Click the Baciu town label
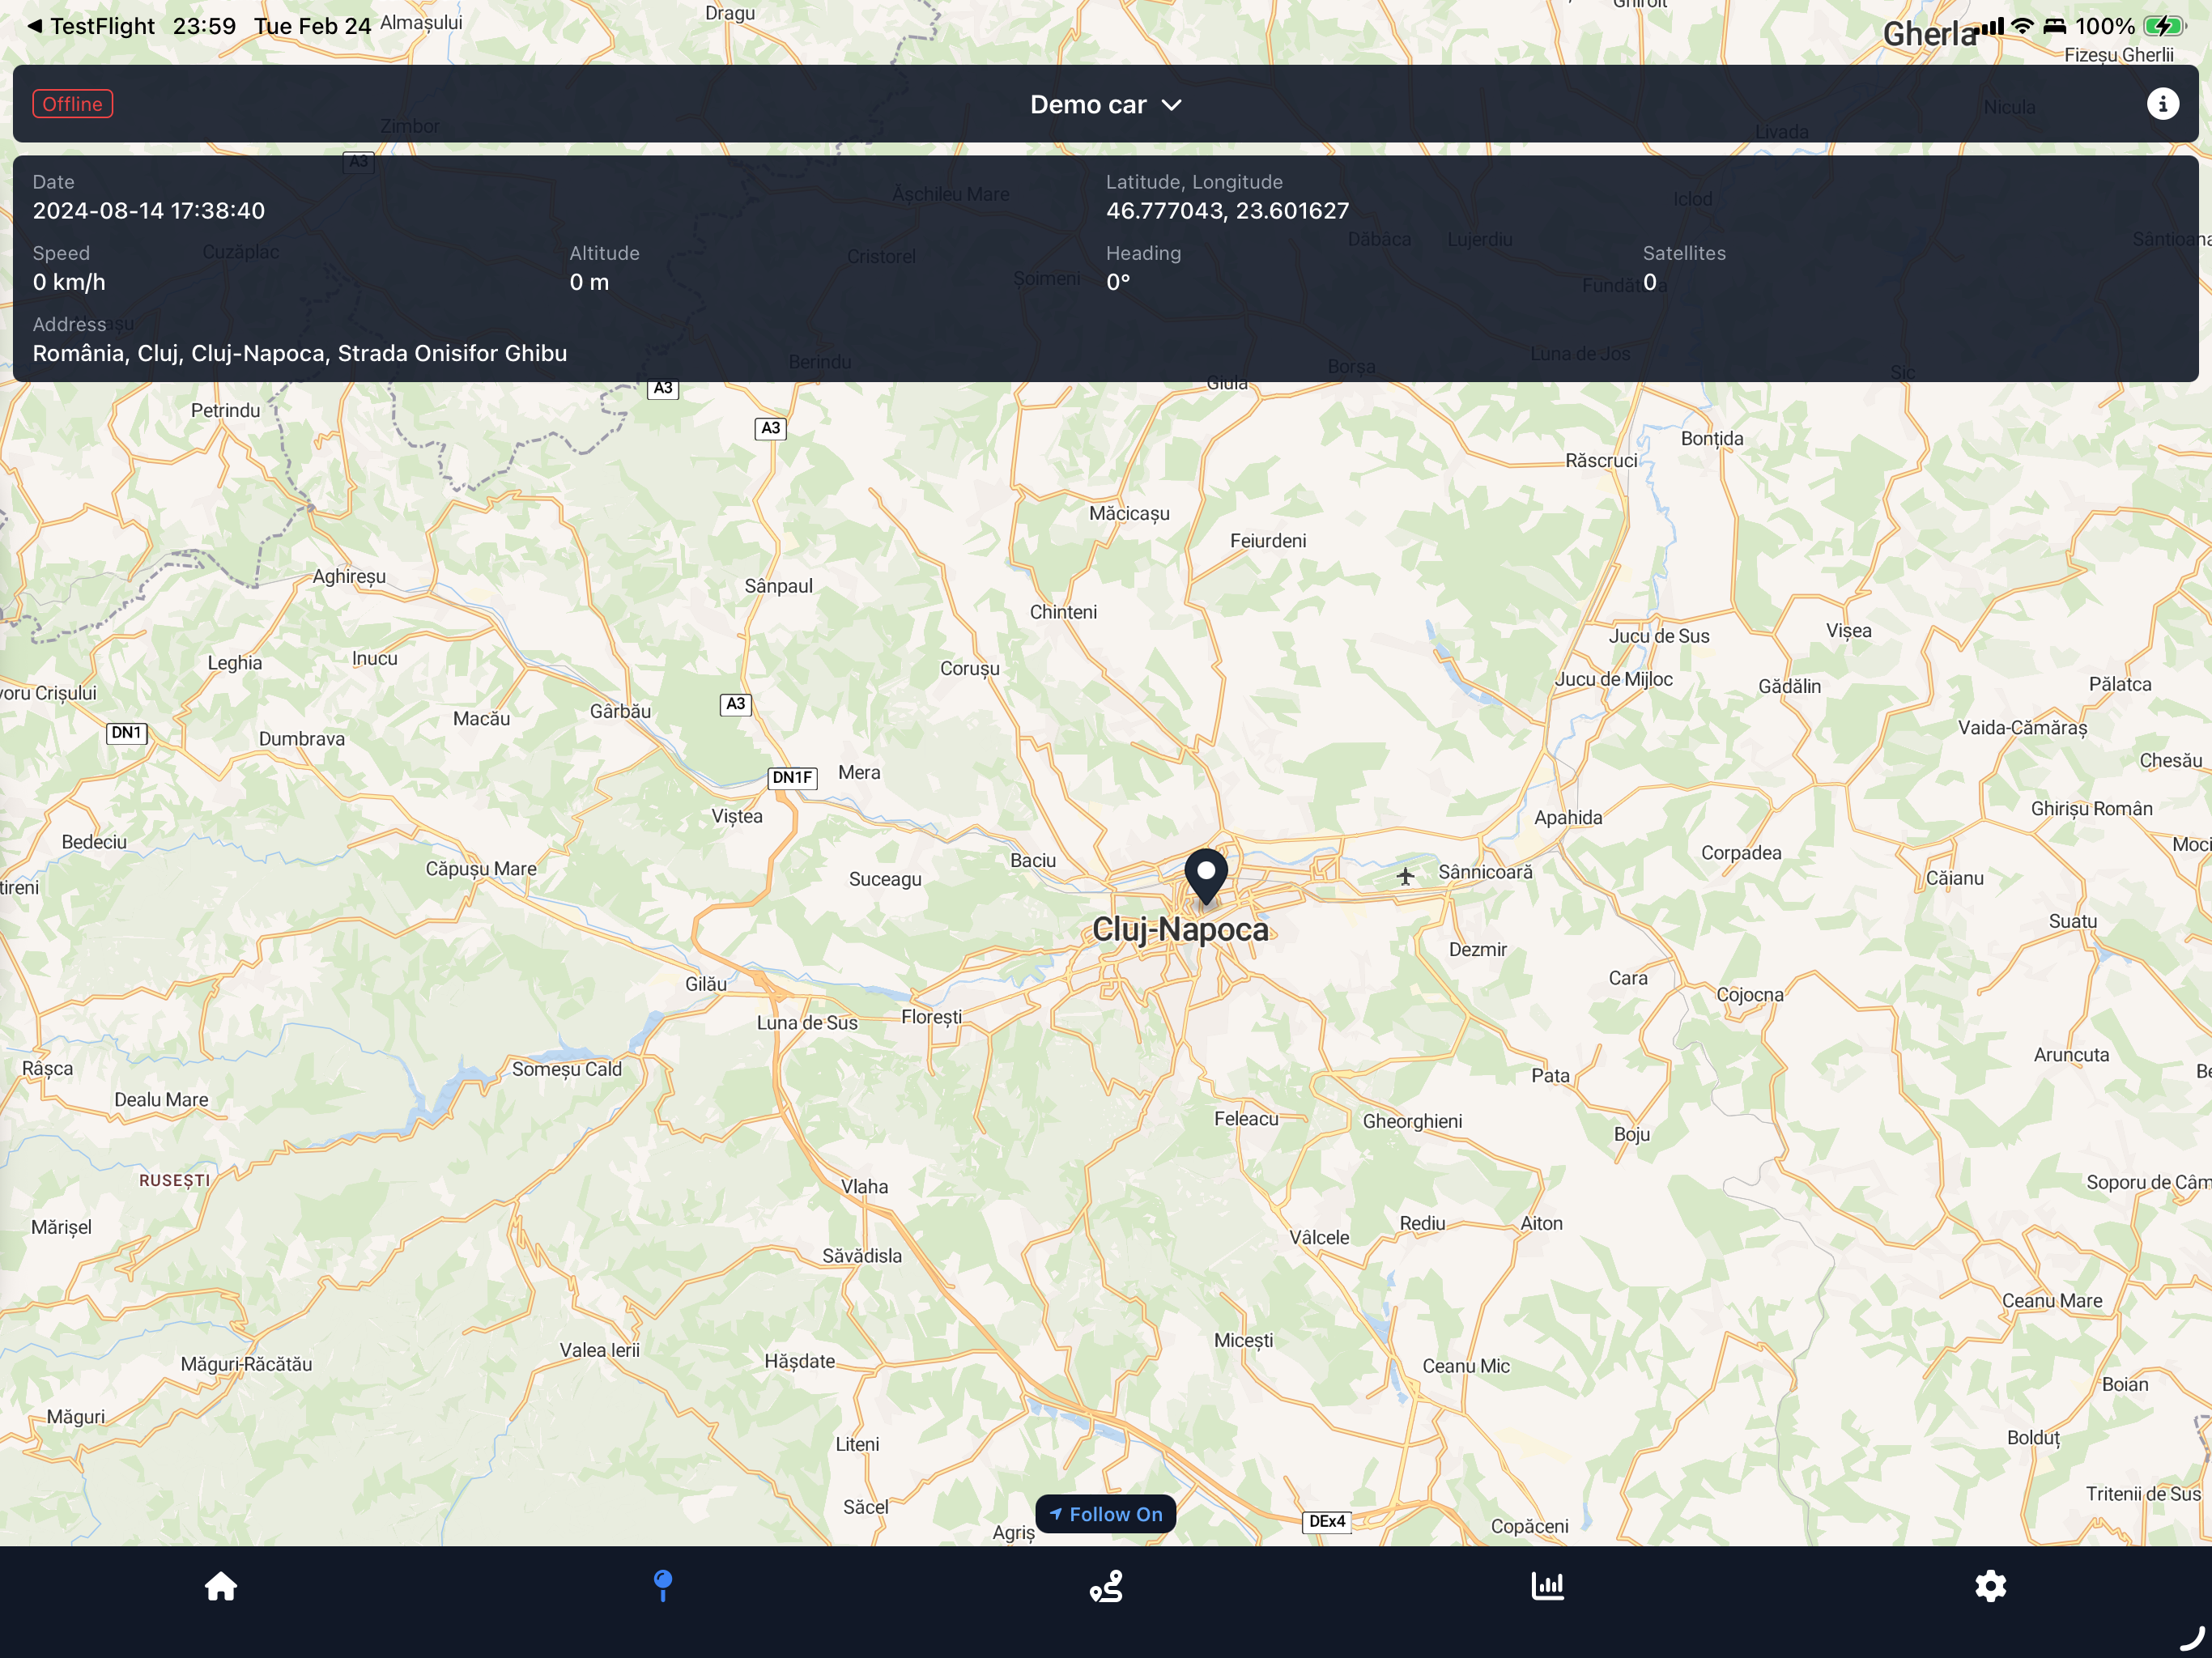This screenshot has width=2212, height=1658. (1033, 861)
